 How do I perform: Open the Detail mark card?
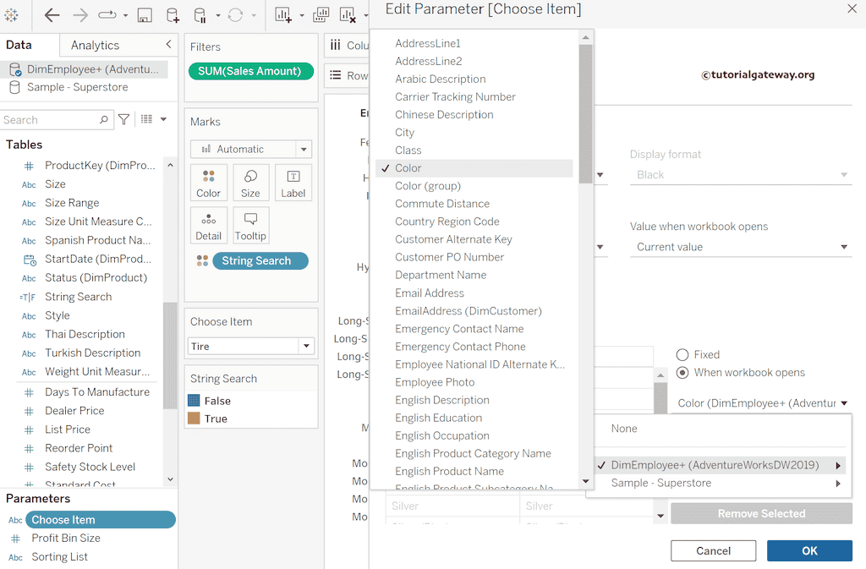coord(208,225)
